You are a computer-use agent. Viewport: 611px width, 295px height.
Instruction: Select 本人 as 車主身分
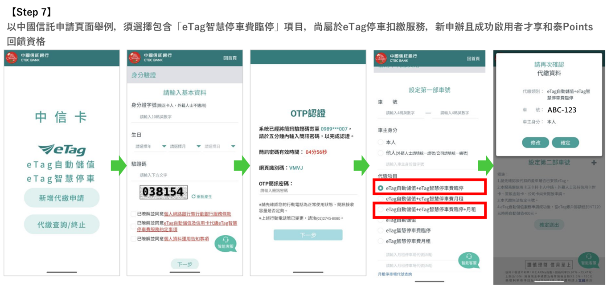[x=381, y=142]
